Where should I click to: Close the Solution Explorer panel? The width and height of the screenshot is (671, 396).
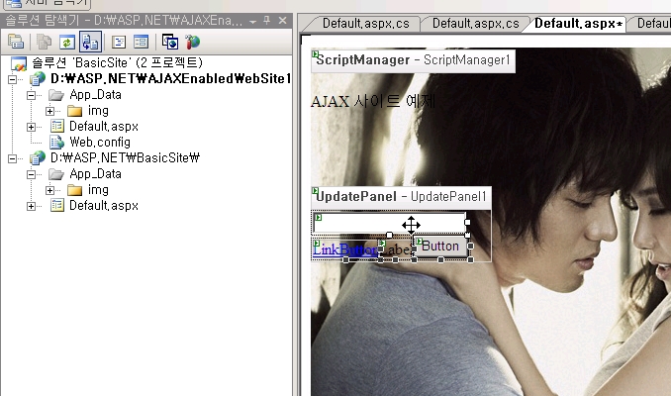[282, 20]
